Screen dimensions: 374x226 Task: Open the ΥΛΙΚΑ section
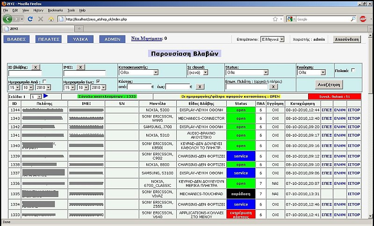(x=80, y=39)
